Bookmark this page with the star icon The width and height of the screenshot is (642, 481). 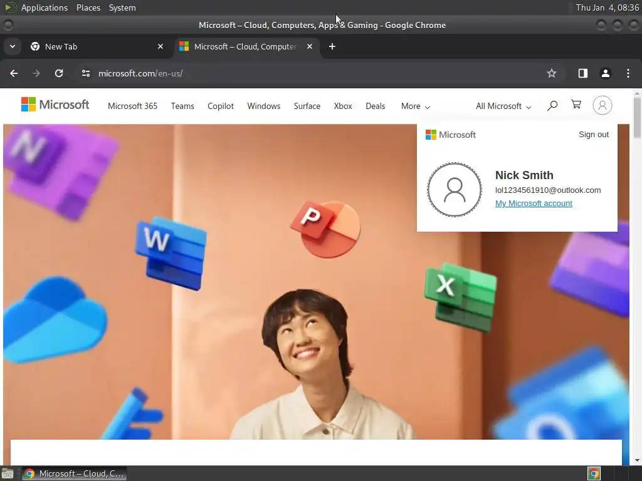[552, 73]
